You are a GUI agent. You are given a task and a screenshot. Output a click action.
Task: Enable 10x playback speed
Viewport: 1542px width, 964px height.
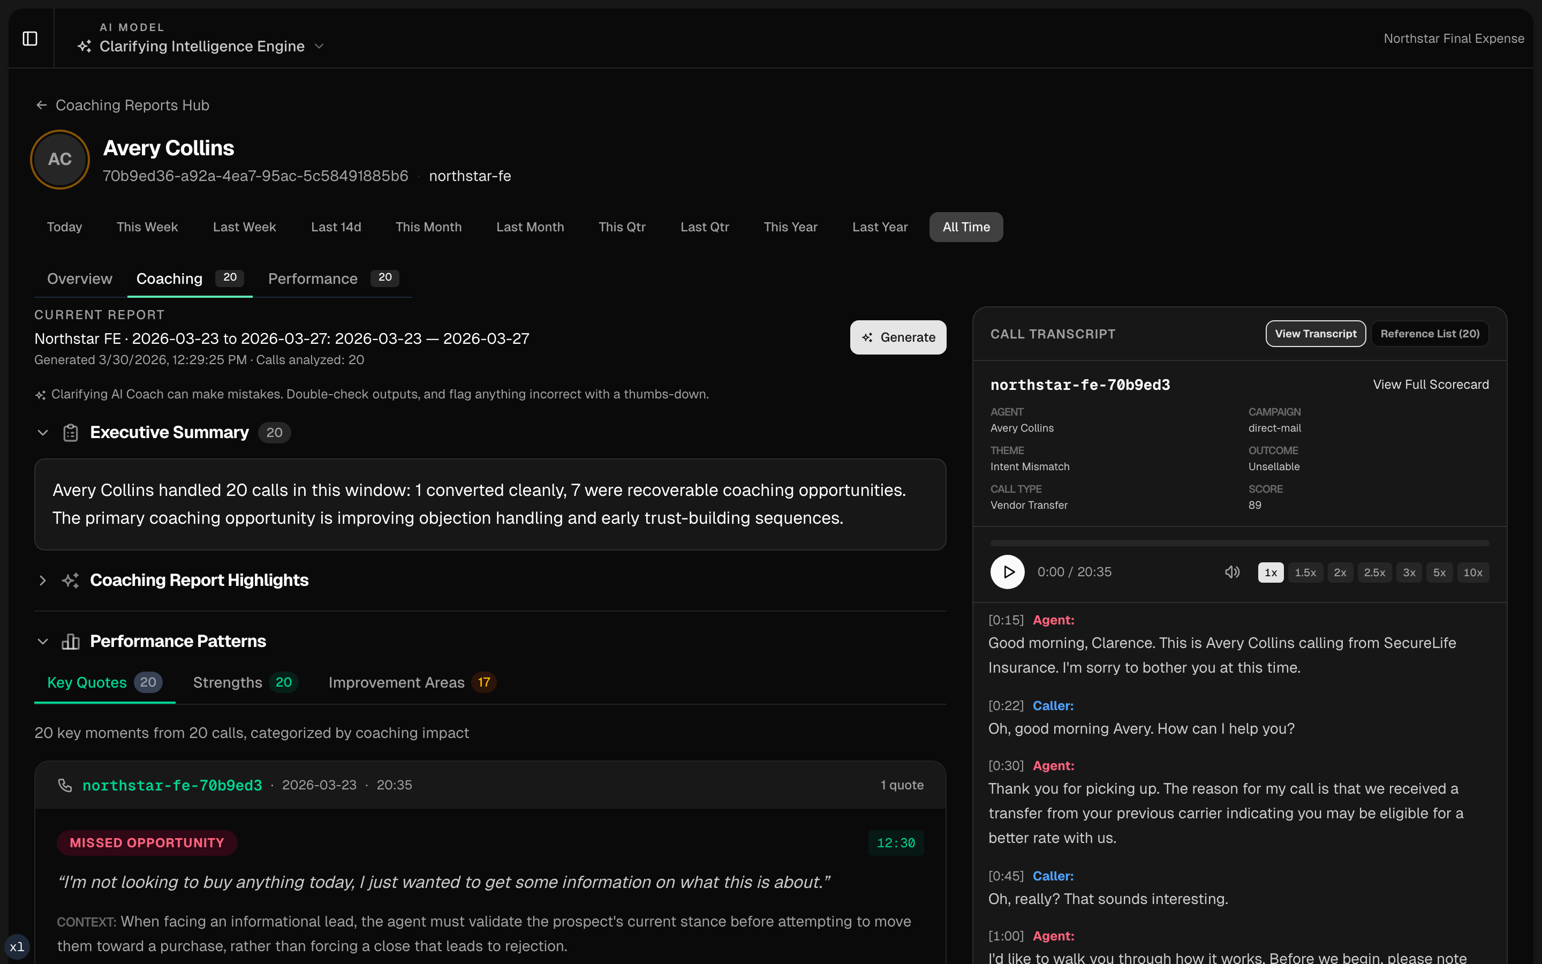pos(1473,572)
